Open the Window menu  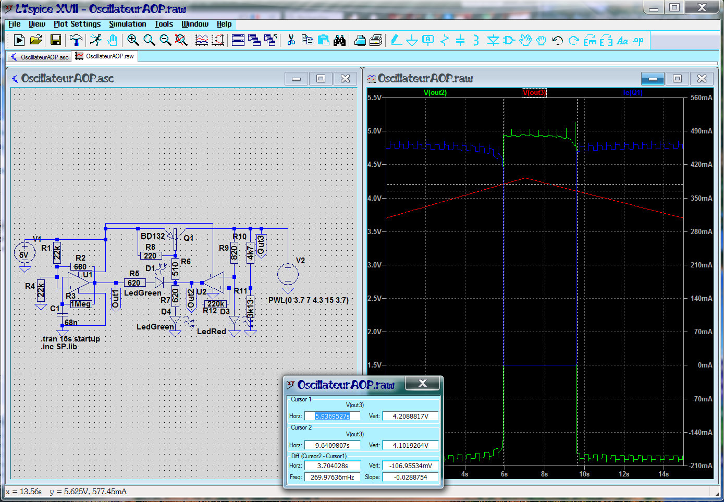[195, 24]
